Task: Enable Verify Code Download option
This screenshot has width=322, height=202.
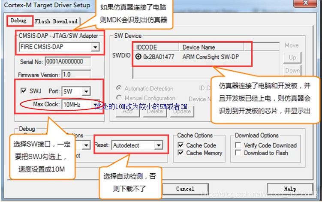Action: (238, 145)
